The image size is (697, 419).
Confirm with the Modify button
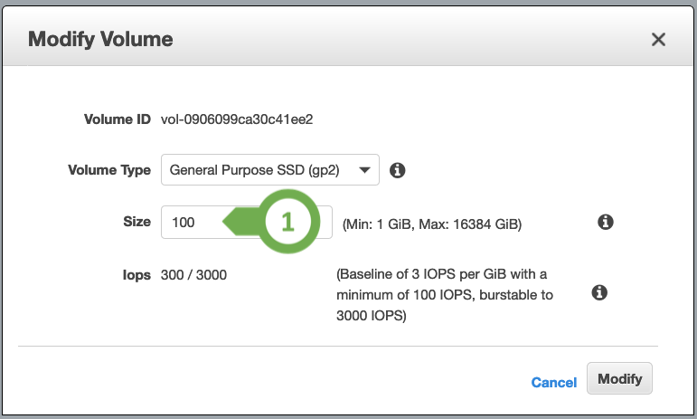point(619,378)
